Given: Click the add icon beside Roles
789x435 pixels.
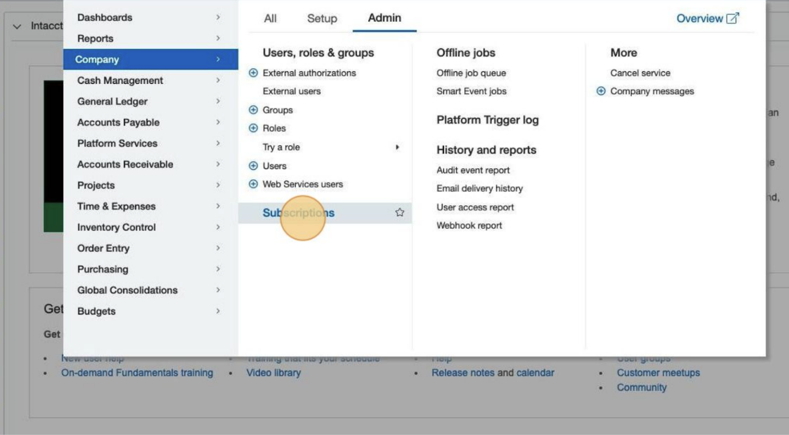Looking at the screenshot, I should pyautogui.click(x=253, y=128).
